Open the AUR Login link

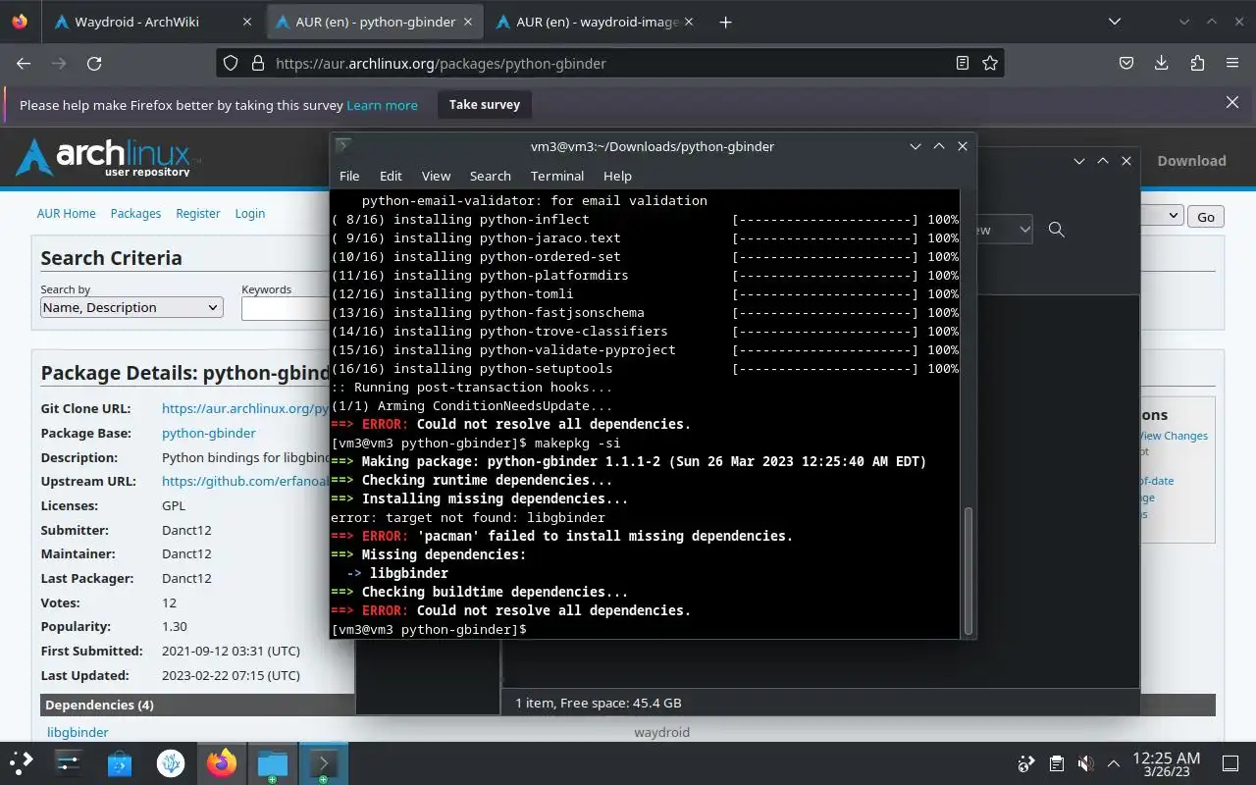click(x=250, y=213)
